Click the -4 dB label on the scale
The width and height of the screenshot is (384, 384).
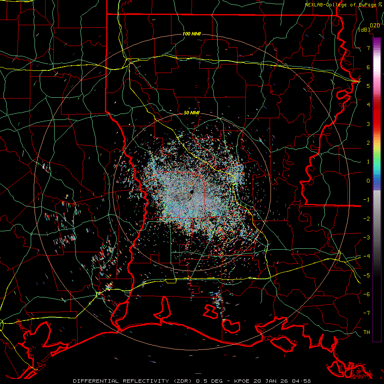[x=367, y=256]
